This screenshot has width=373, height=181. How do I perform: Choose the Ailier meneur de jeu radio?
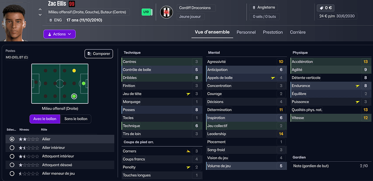[x=12, y=173]
